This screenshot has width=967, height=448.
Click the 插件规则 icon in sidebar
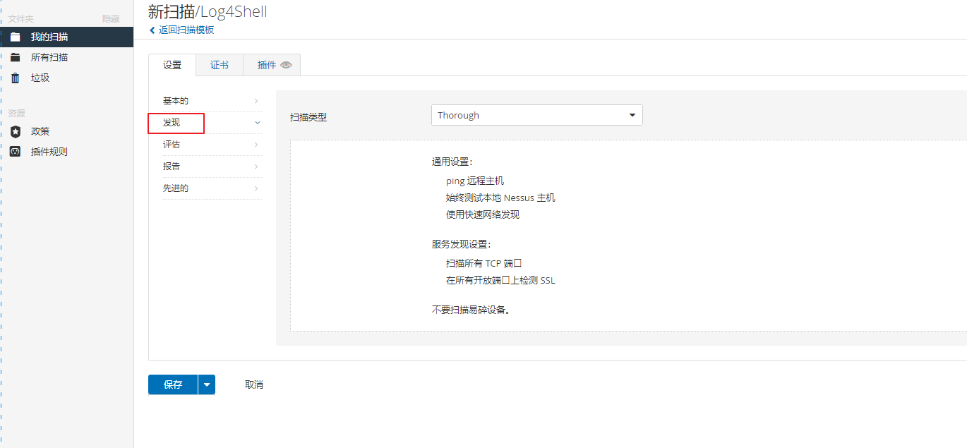pos(15,152)
